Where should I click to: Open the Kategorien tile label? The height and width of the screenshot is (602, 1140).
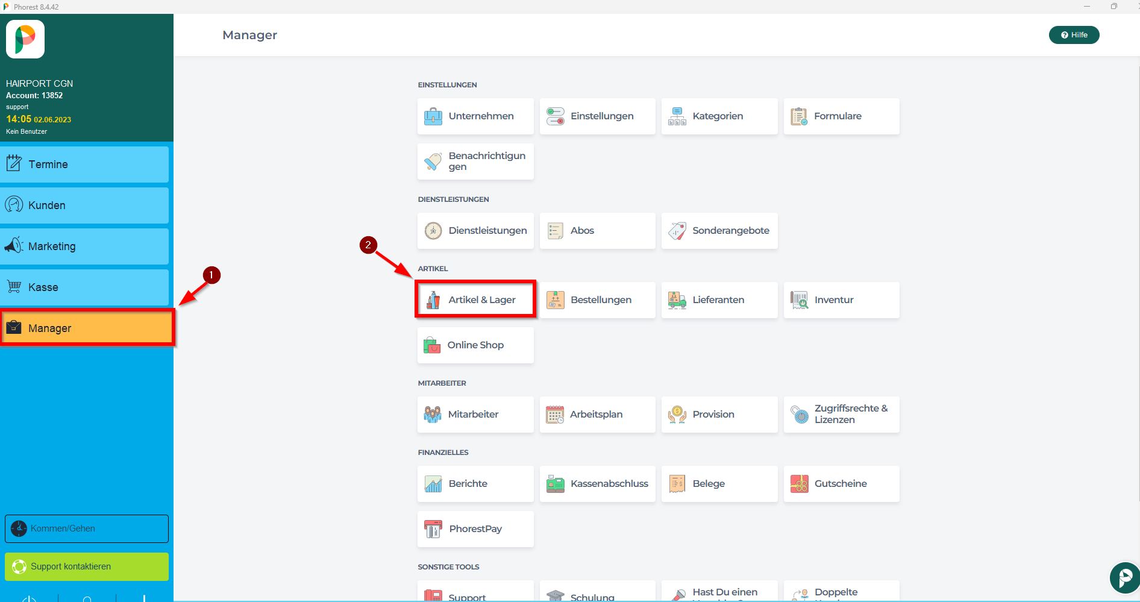pyautogui.click(x=718, y=116)
